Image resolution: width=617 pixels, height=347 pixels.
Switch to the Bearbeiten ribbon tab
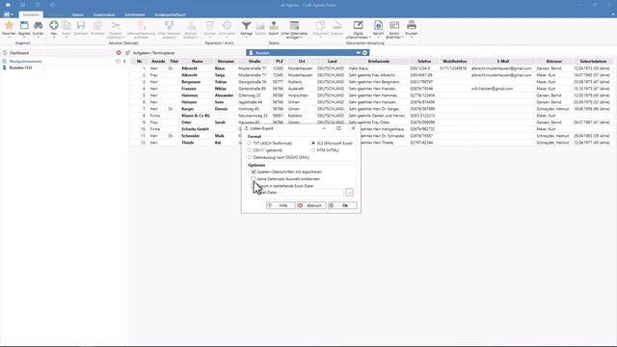(31, 14)
